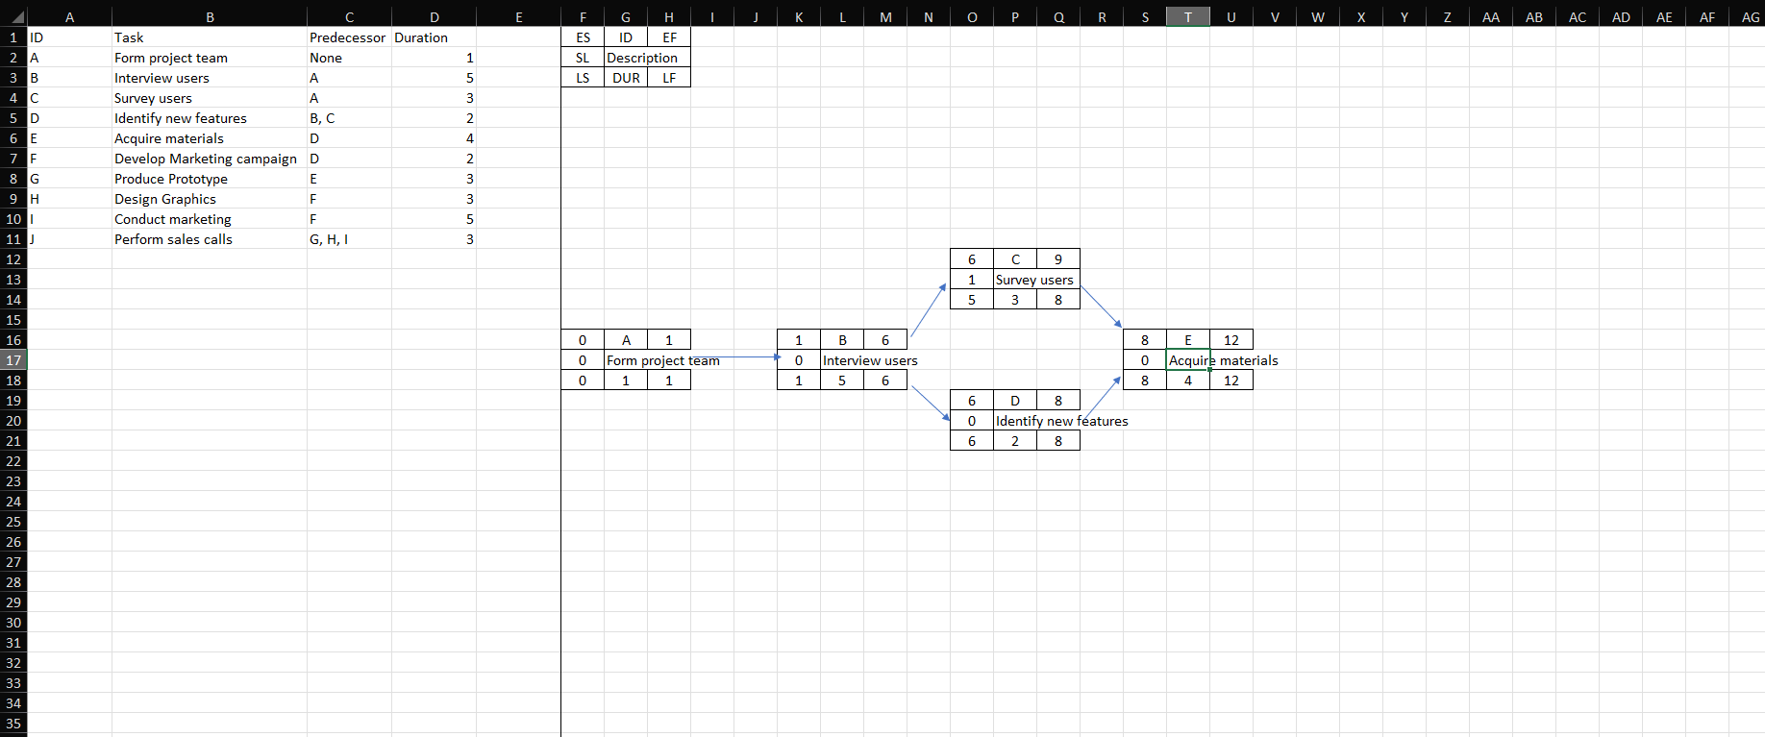The image size is (1765, 737).
Task: Click legend cell 'LF'
Action: pos(669,78)
